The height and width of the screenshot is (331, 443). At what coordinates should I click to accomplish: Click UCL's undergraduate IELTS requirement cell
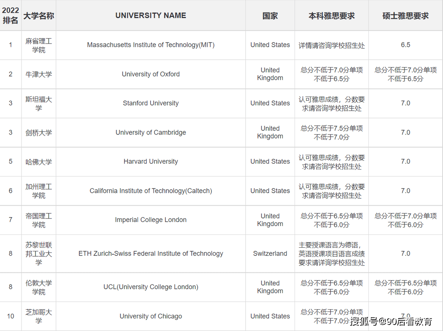click(332, 288)
